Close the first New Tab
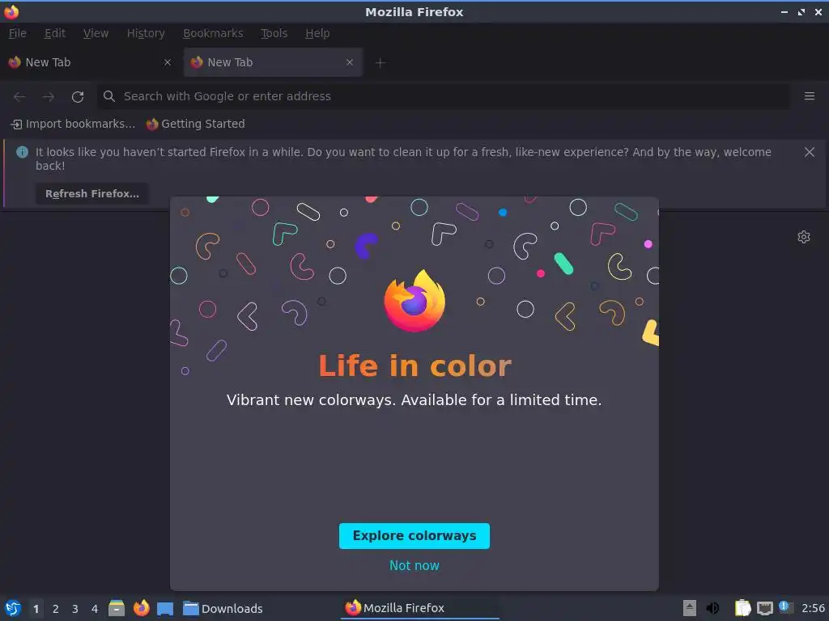This screenshot has width=829, height=621. tap(167, 62)
